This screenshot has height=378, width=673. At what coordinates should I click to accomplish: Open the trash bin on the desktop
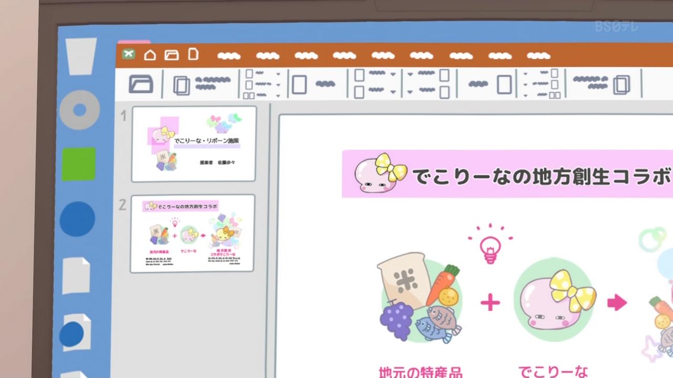(x=81, y=56)
